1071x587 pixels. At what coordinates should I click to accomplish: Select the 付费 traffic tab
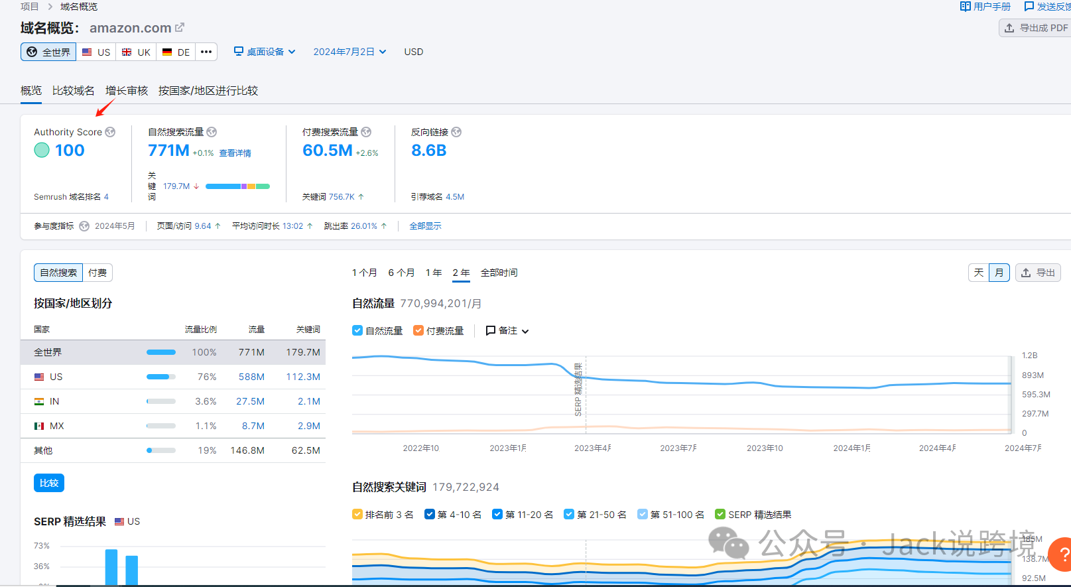(x=97, y=273)
